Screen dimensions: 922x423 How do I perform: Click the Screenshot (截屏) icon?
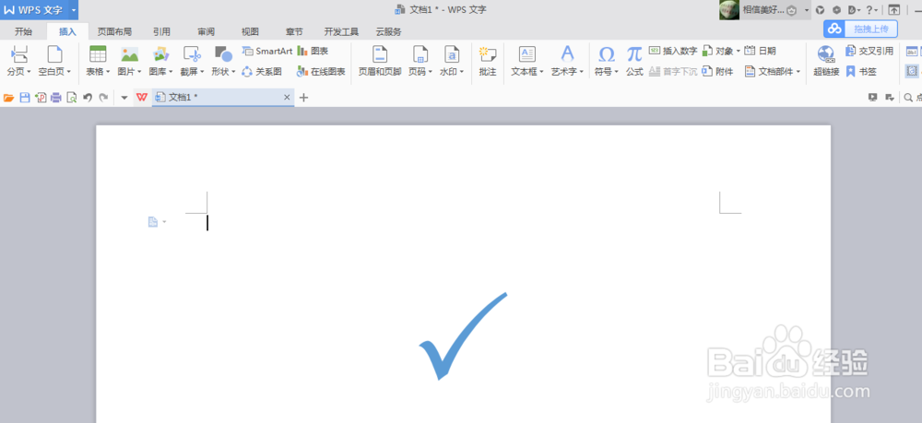[192, 54]
